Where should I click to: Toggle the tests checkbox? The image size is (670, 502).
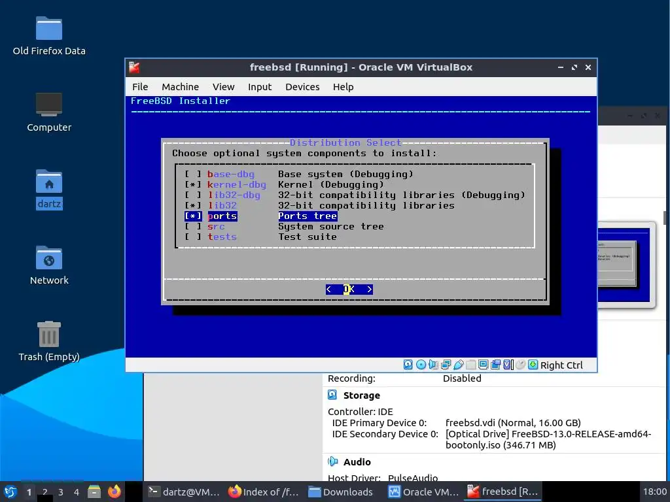[193, 237]
